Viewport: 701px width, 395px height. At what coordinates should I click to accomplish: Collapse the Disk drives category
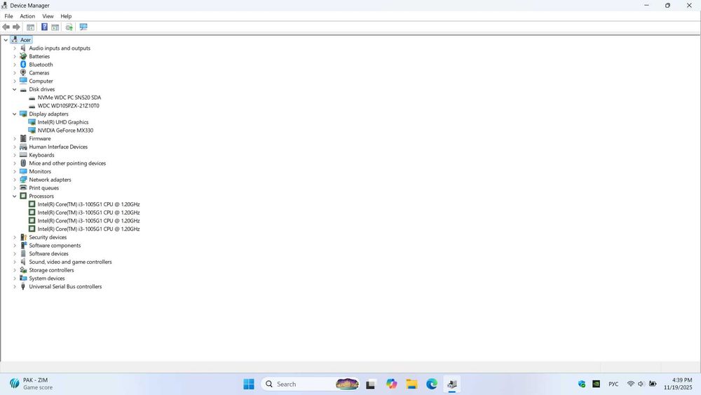point(14,90)
